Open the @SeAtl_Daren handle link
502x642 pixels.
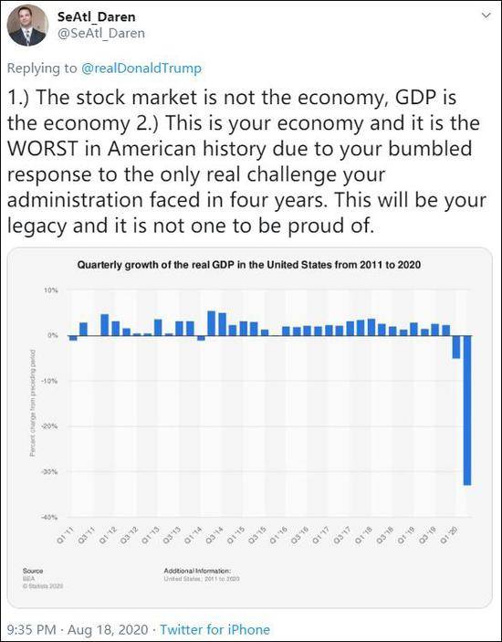[x=101, y=33]
